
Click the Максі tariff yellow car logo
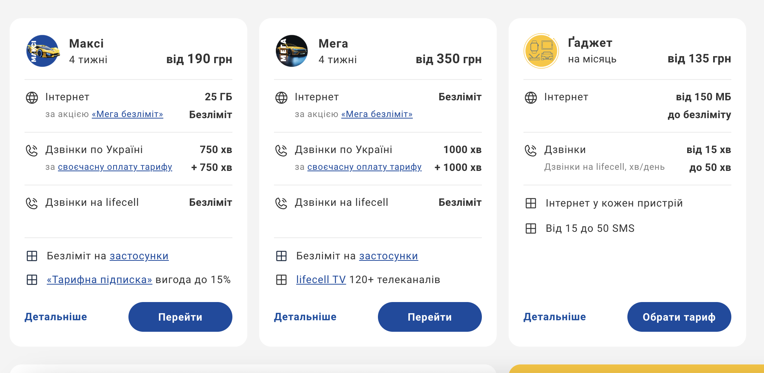(x=43, y=51)
